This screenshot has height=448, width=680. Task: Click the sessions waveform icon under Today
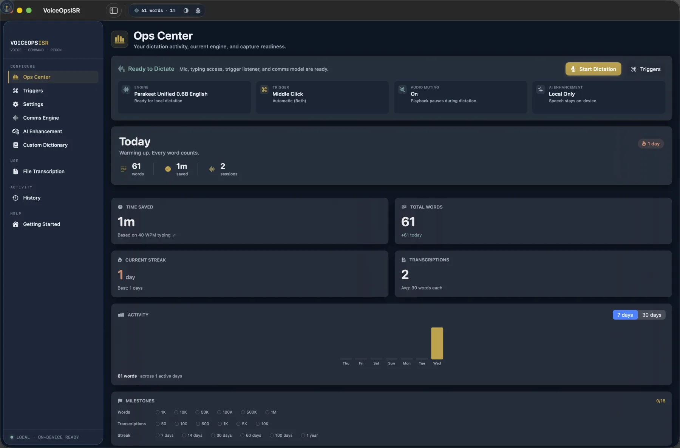pos(212,169)
